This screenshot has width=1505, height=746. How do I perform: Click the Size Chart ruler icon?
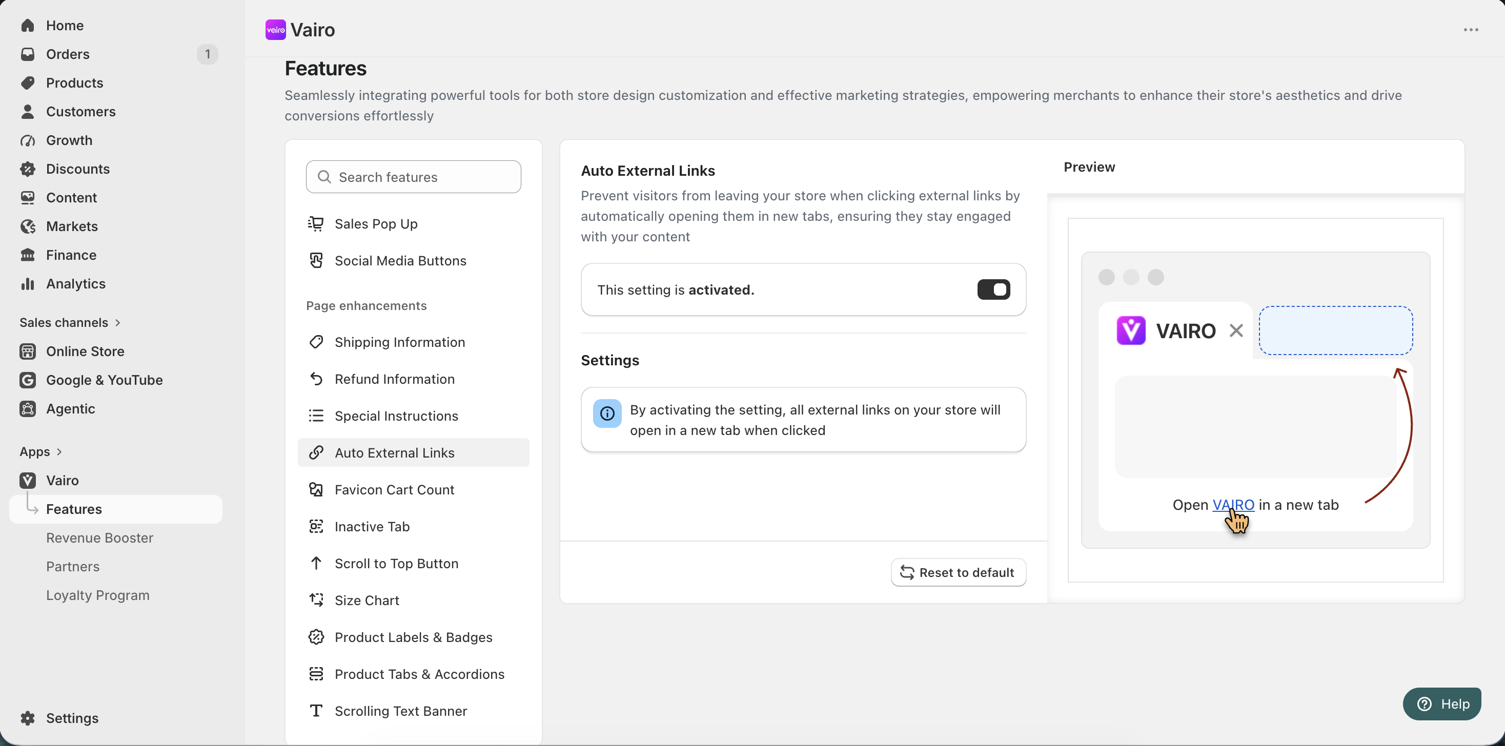point(316,600)
